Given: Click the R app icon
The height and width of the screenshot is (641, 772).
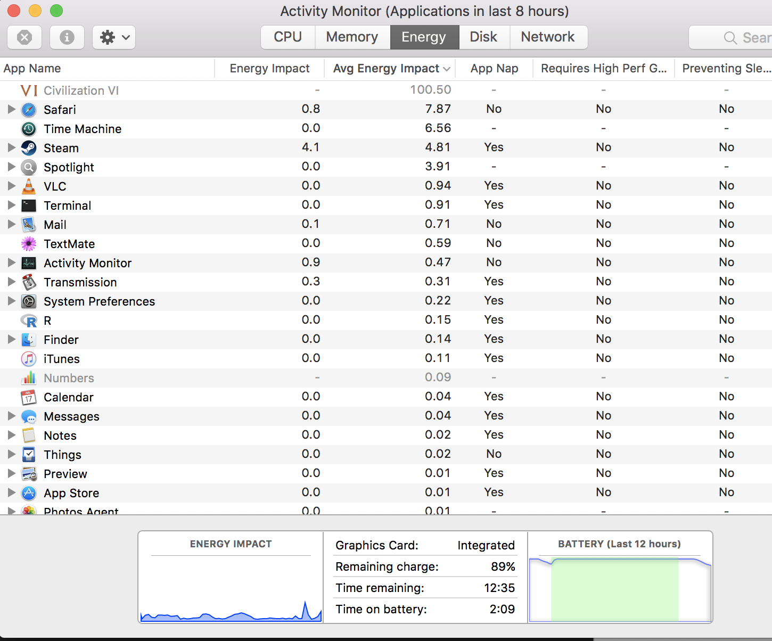Looking at the screenshot, I should coord(29,320).
